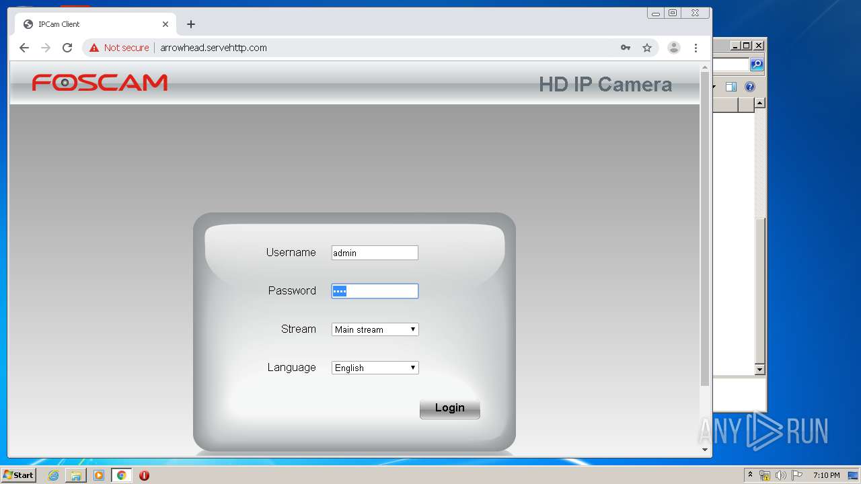The height and width of the screenshot is (484, 861).
Task: Click the Not secure warning indicator
Action: point(119,48)
